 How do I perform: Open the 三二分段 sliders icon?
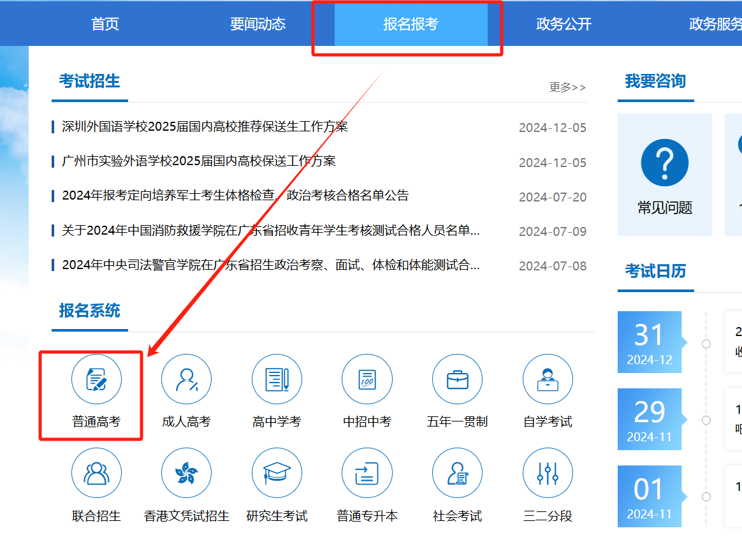548,472
